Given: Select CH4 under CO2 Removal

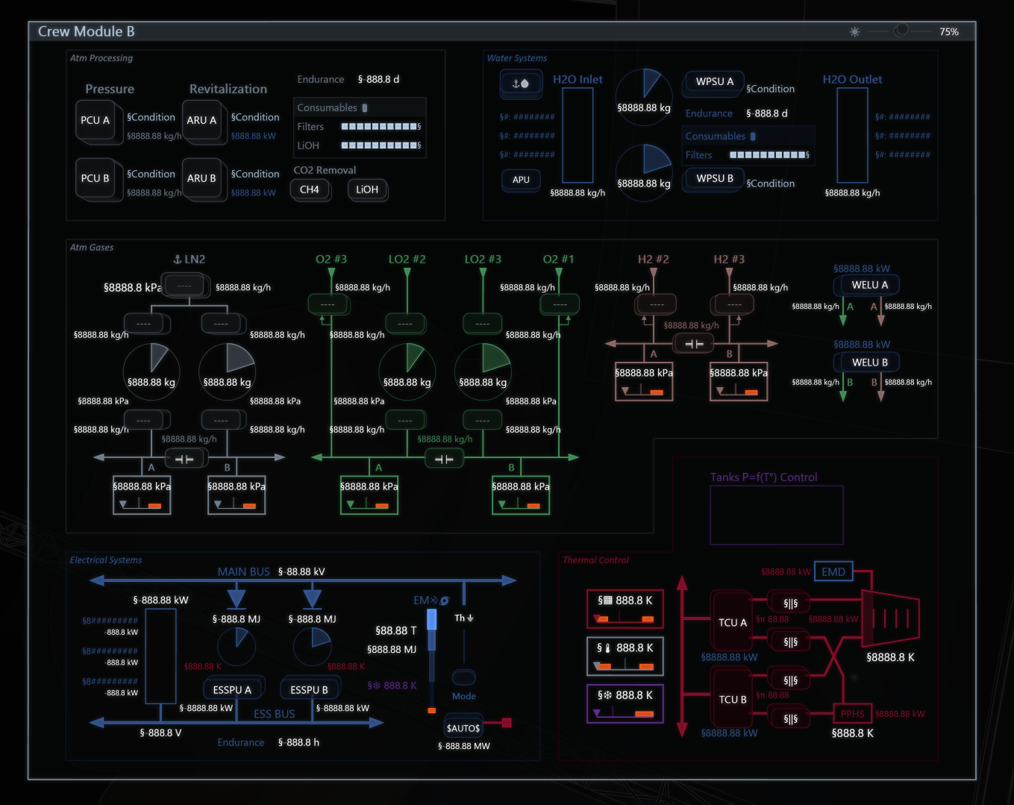Looking at the screenshot, I should (x=310, y=189).
